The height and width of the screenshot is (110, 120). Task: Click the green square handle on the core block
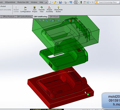[88, 95]
